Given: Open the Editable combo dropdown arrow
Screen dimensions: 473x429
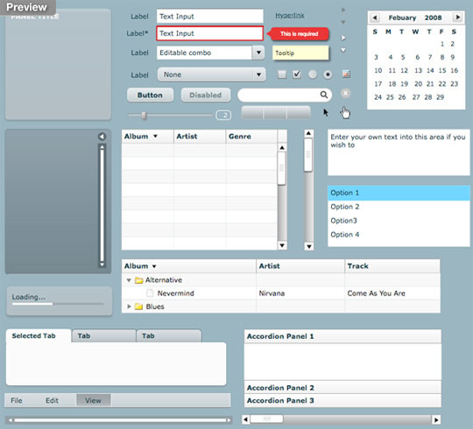Looking at the screenshot, I should click(x=258, y=53).
